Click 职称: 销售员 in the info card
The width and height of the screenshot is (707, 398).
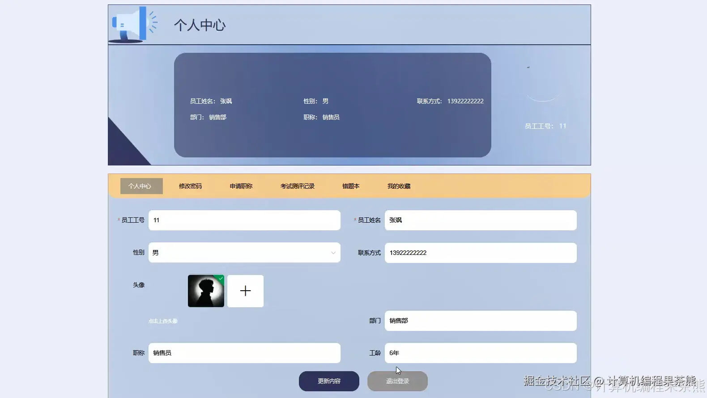pyautogui.click(x=321, y=117)
